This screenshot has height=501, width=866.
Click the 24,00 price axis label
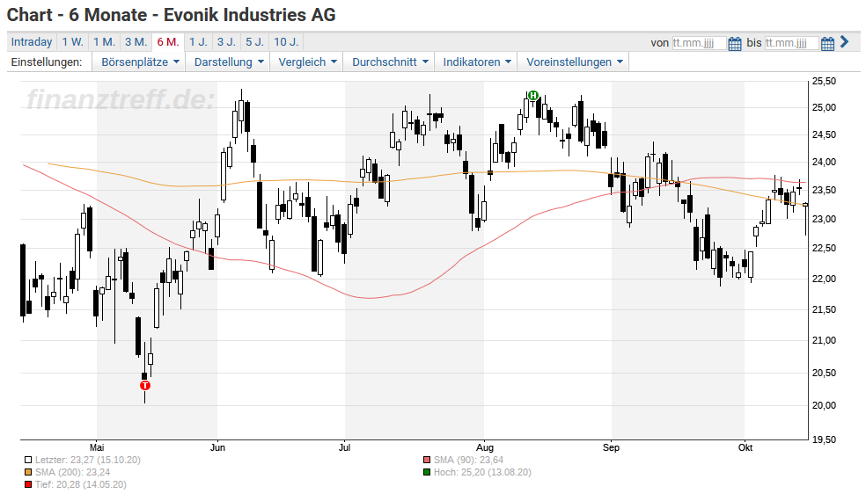pyautogui.click(x=824, y=163)
